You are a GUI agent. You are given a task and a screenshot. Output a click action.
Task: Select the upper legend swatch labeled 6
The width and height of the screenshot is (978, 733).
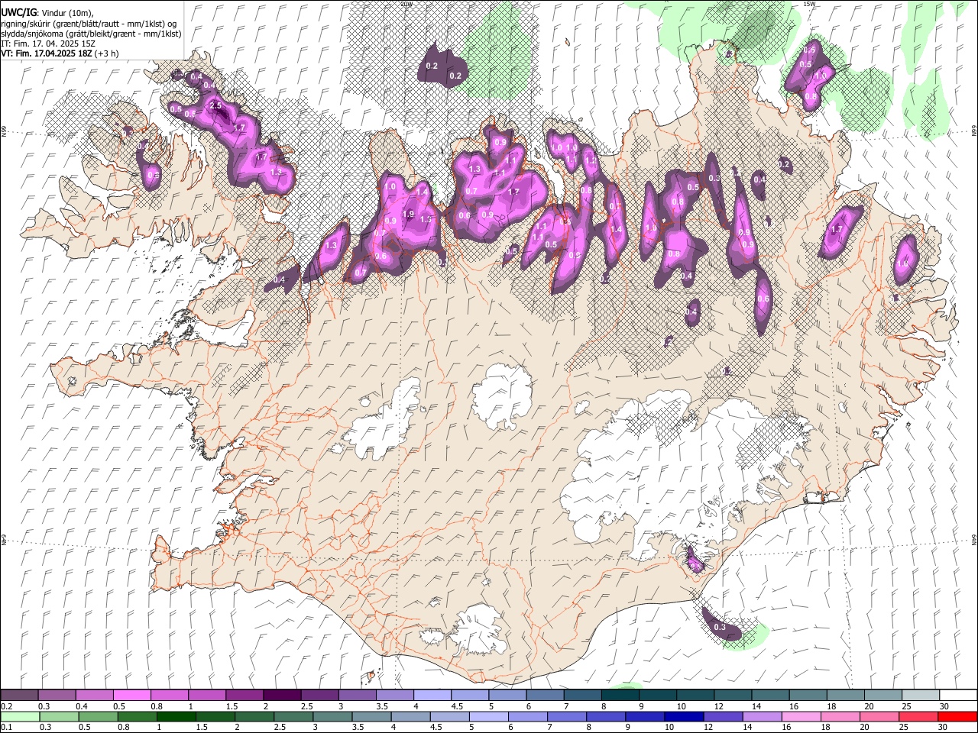click(x=544, y=695)
